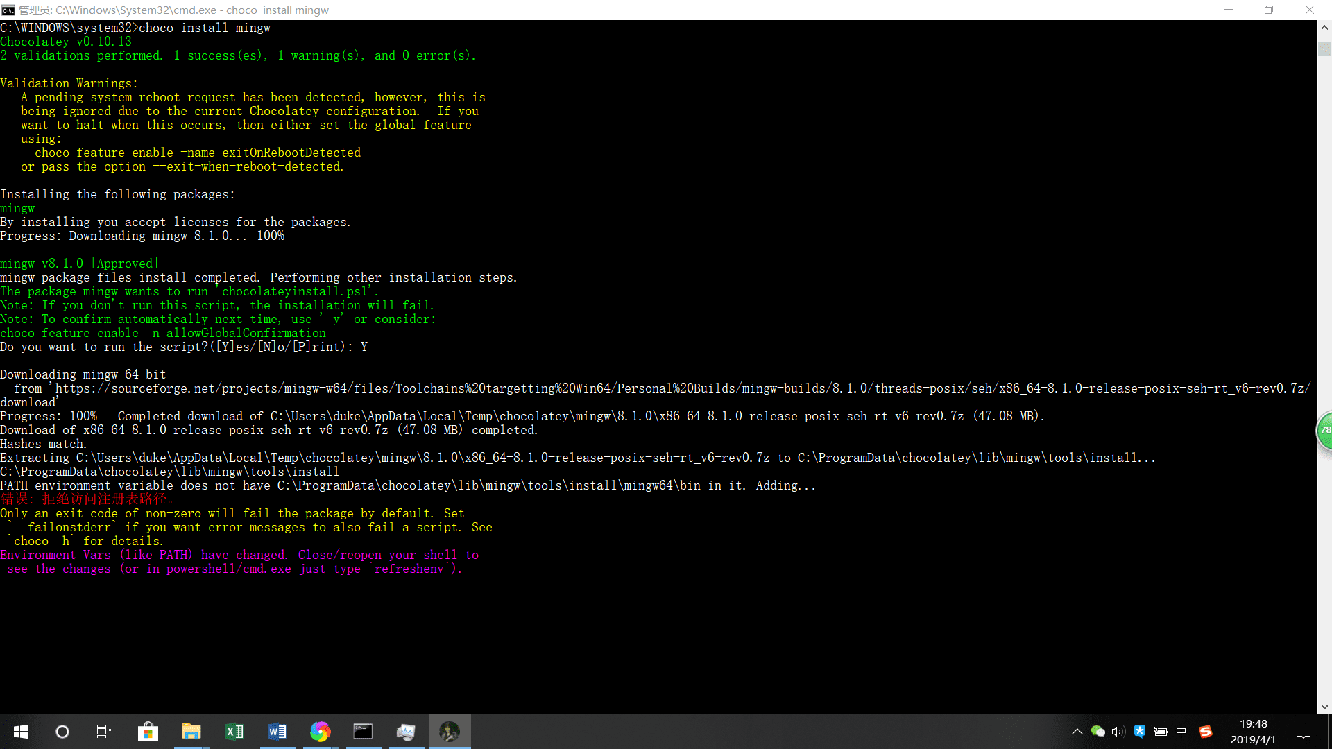Click scrollbar up arrow in console
The height and width of the screenshot is (749, 1332).
coord(1324,28)
